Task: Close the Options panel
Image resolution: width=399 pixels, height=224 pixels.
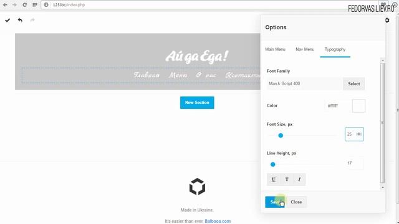Action: tap(296, 202)
